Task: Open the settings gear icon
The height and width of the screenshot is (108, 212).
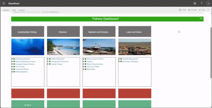Action: (x=195, y=3)
